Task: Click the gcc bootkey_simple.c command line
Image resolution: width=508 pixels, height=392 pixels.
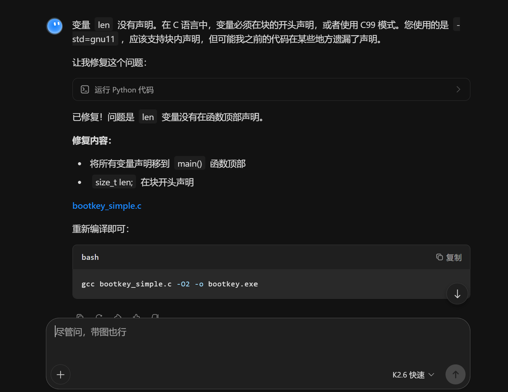Action: (x=170, y=284)
